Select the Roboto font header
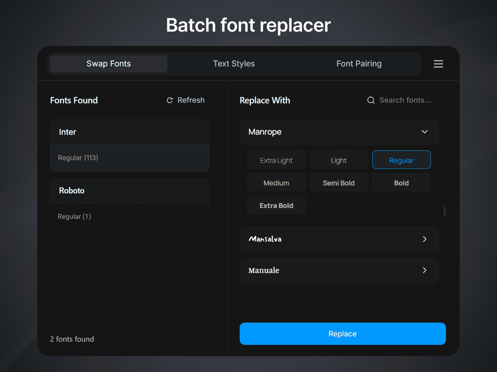 (130, 191)
